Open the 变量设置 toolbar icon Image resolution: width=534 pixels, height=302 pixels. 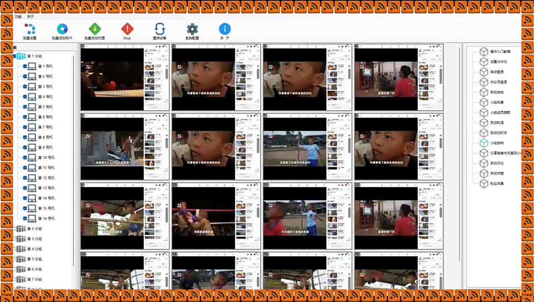coord(30,29)
